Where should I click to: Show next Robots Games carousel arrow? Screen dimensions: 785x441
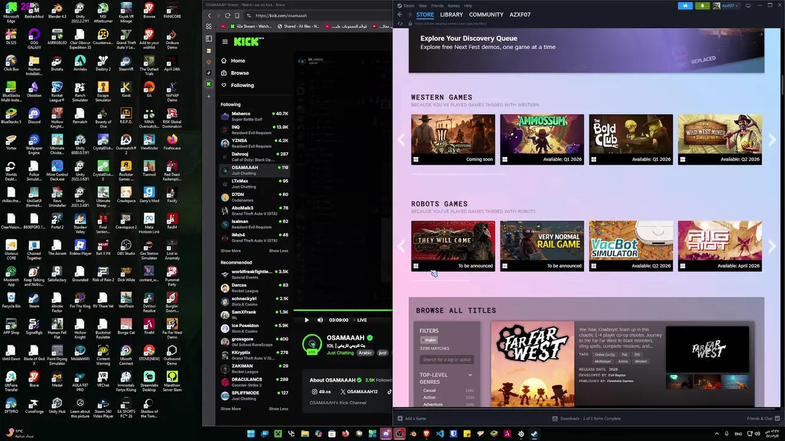[x=772, y=246]
